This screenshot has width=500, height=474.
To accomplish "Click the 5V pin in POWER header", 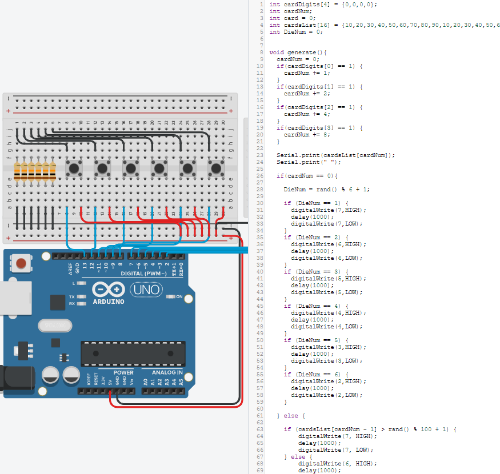I will click(110, 391).
